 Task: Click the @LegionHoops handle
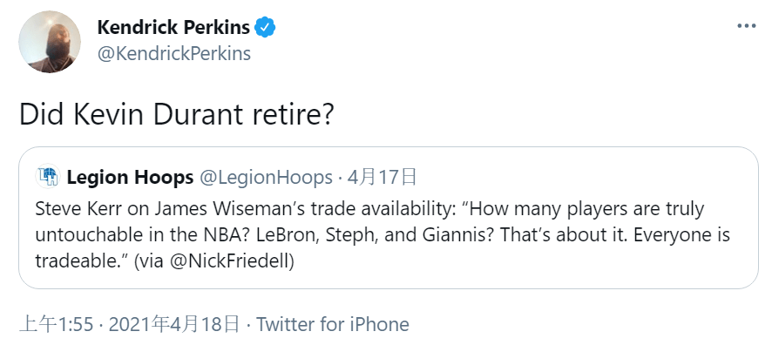[x=266, y=177]
